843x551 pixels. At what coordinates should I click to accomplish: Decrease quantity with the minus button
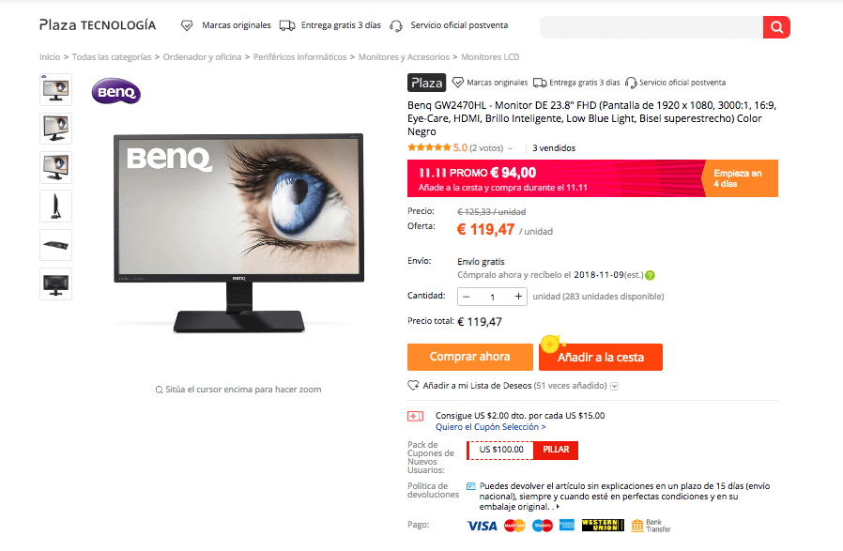(467, 297)
